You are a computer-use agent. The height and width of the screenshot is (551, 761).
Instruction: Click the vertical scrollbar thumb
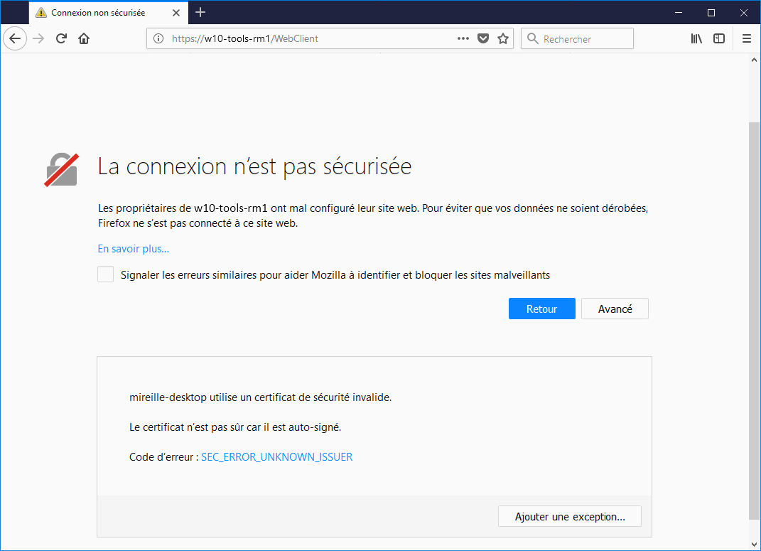pos(754,321)
